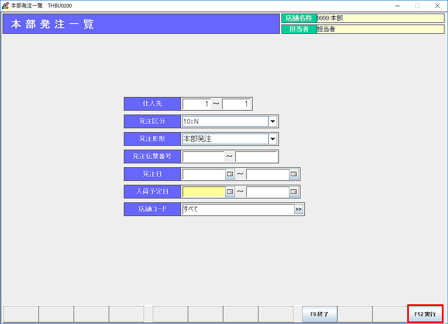Focus the 仕入先 end code field

pyautogui.click(x=236, y=104)
